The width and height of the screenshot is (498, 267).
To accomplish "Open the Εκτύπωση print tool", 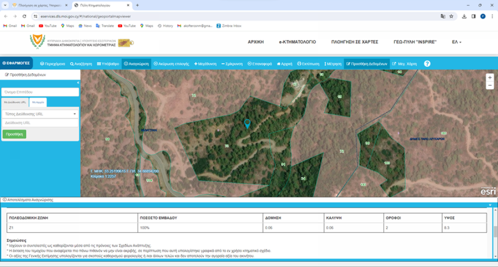I will tap(308, 64).
